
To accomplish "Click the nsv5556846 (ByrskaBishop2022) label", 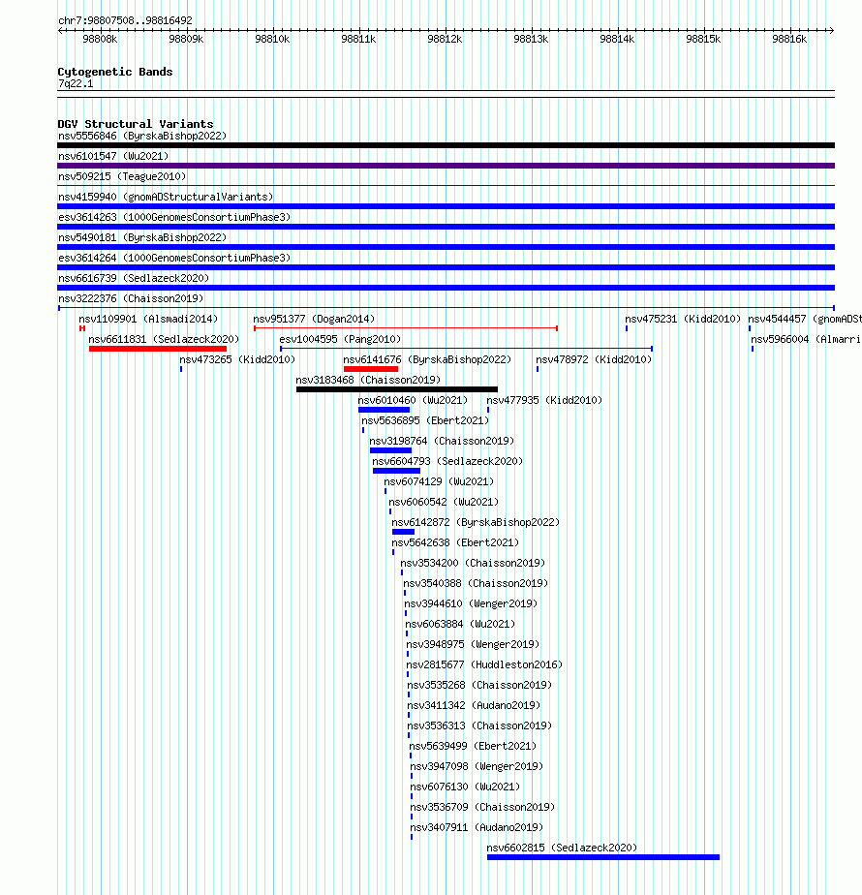I will [x=142, y=136].
